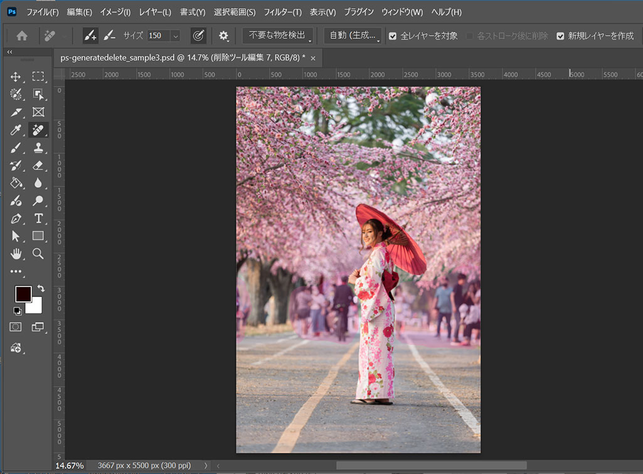Select the Blur tool

(38, 183)
